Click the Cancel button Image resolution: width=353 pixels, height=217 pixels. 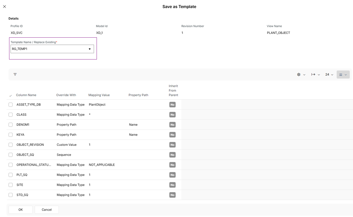tap(47, 209)
